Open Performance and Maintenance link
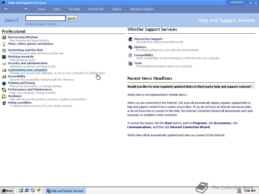The image size is (259, 194). tap(30, 89)
